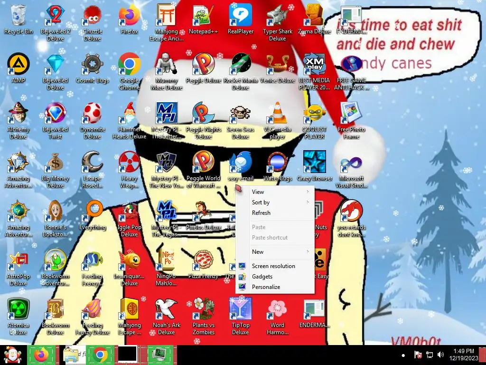Select Typer Shark Deluxe icon
Viewport: 486px width, 365px height.
click(x=277, y=16)
